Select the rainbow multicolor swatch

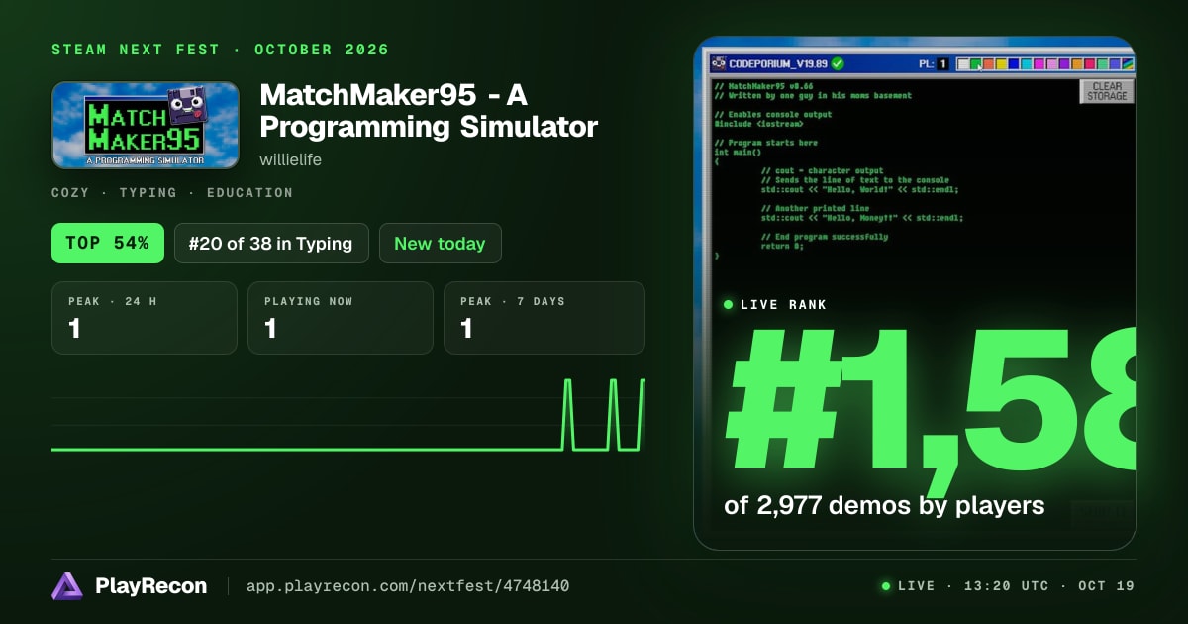[1128, 64]
